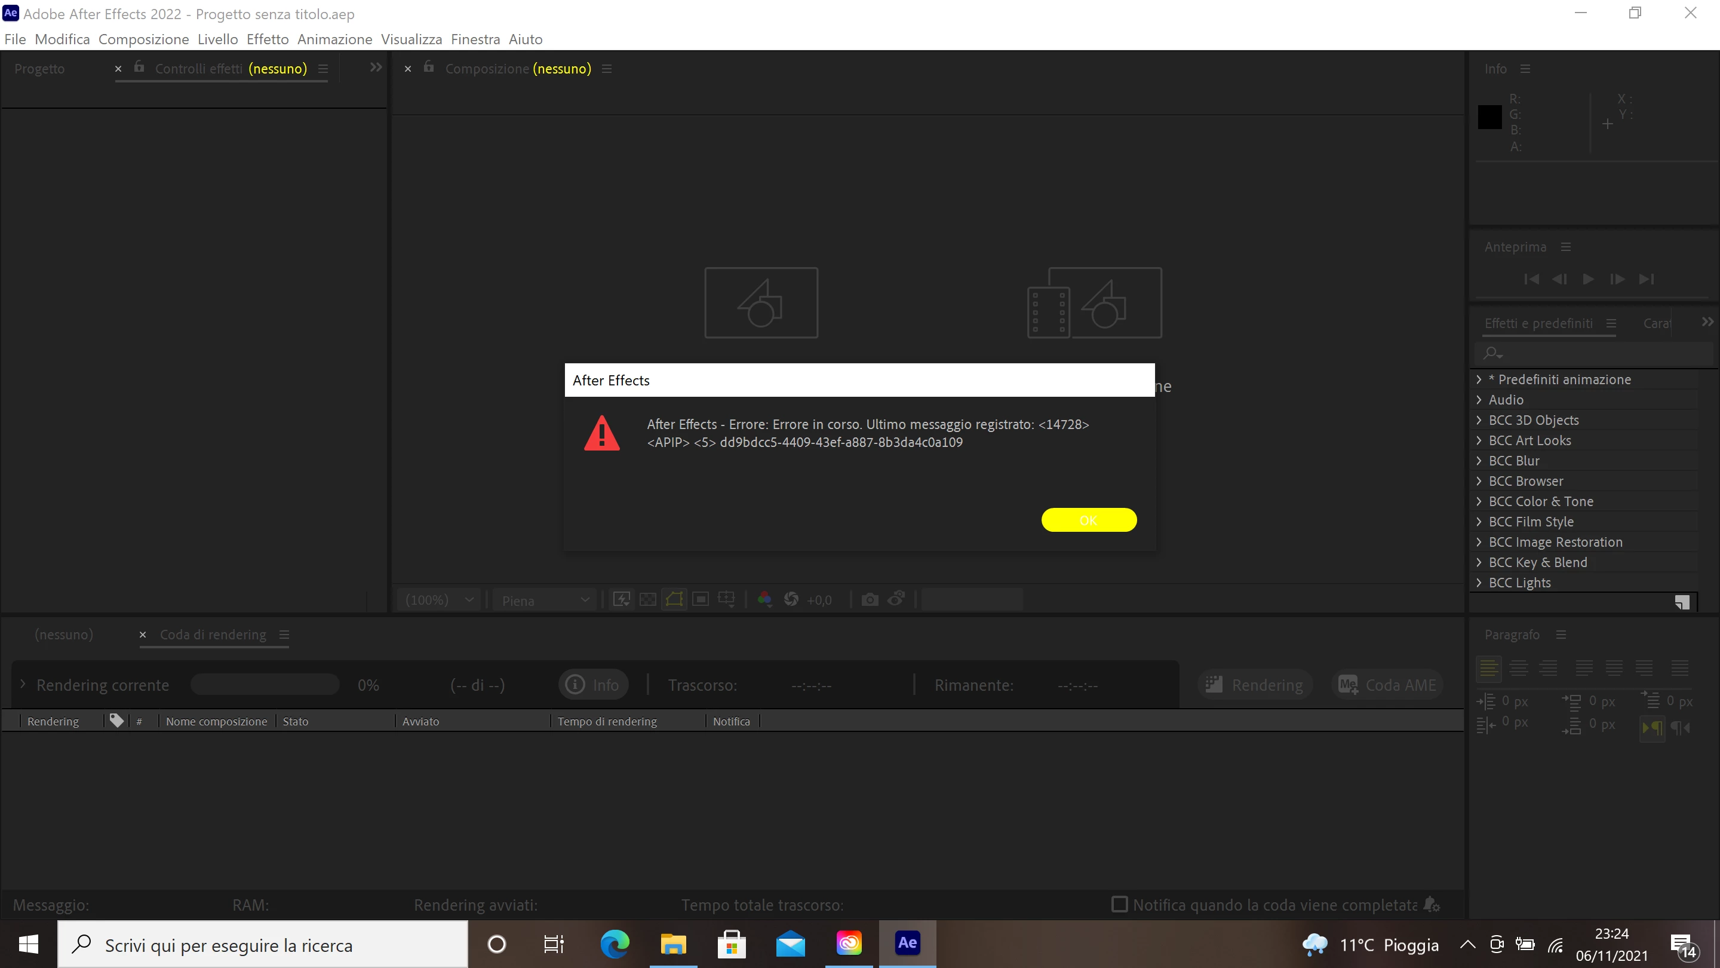Click the Coda AME button
Image resolution: width=1720 pixels, height=968 pixels.
1387,685
